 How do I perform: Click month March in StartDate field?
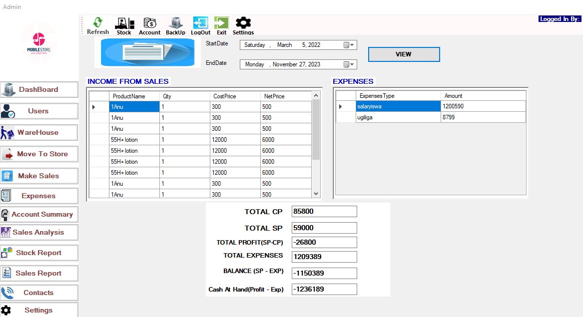pyautogui.click(x=284, y=45)
